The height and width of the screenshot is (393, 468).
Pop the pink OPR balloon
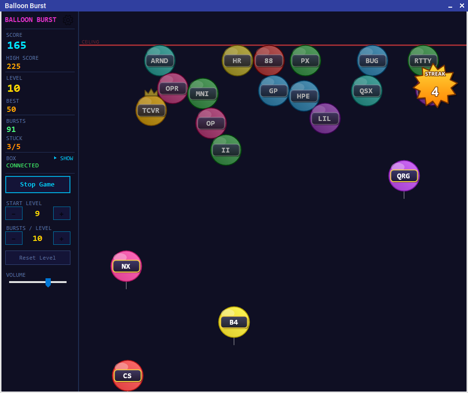click(x=172, y=88)
